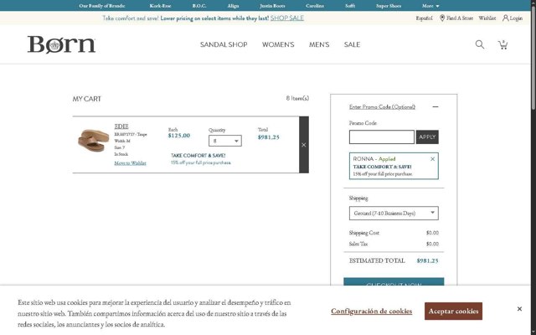536x335 pixels.
Task: Expand the More brands dropdown
Action: tap(430, 6)
